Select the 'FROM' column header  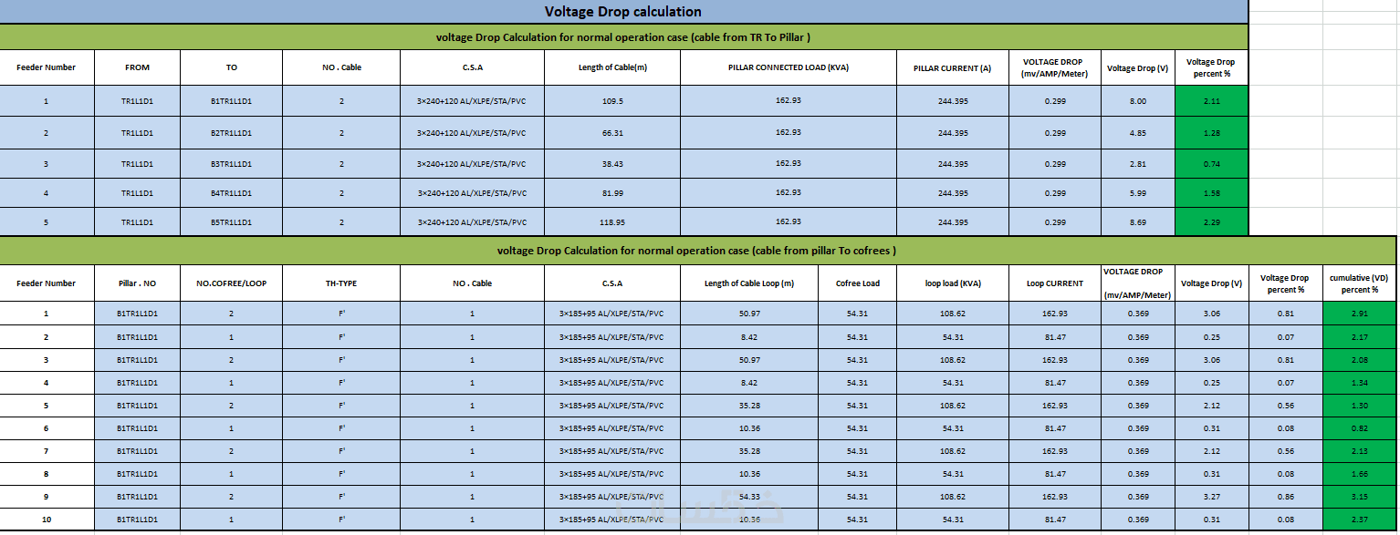click(137, 67)
